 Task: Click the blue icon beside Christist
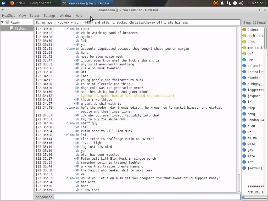pos(244,72)
